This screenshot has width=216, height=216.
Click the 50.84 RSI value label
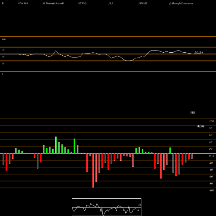tap(199, 53)
